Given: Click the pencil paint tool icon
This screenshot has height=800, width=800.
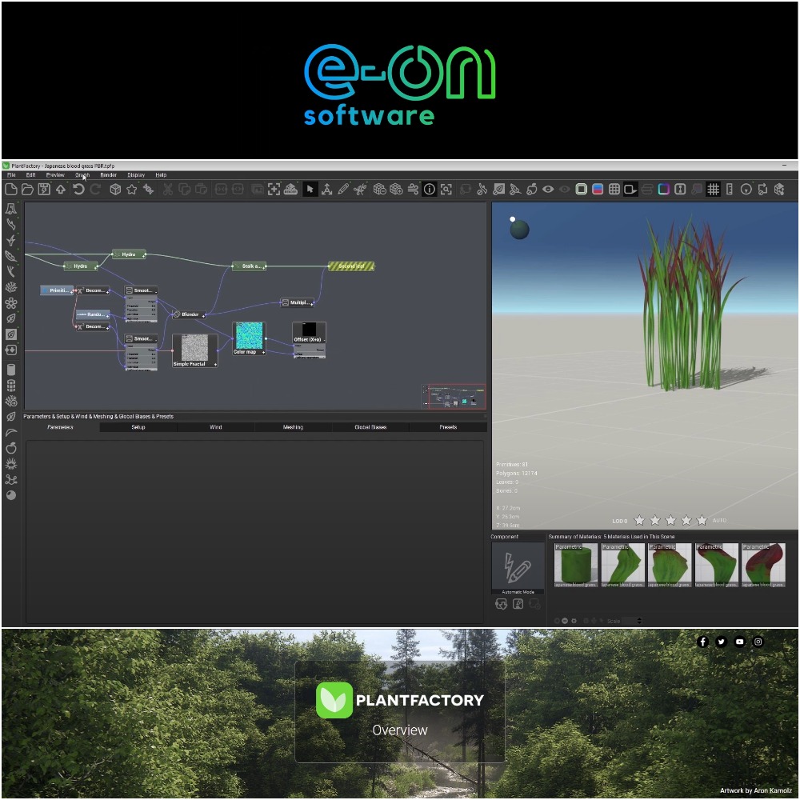Looking at the screenshot, I should click(x=343, y=190).
